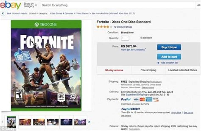Open the Shop by category dropdown
The width and height of the screenshot is (201, 131).
point(30,5)
